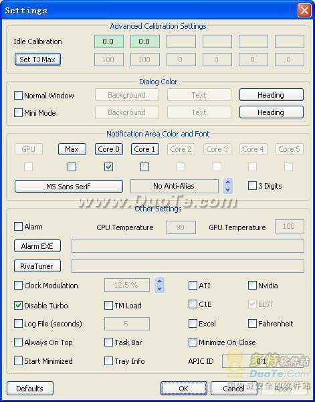Viewport: 315px width, 402px height.
Task: Click the Set TJ Max button
Action: 37,60
